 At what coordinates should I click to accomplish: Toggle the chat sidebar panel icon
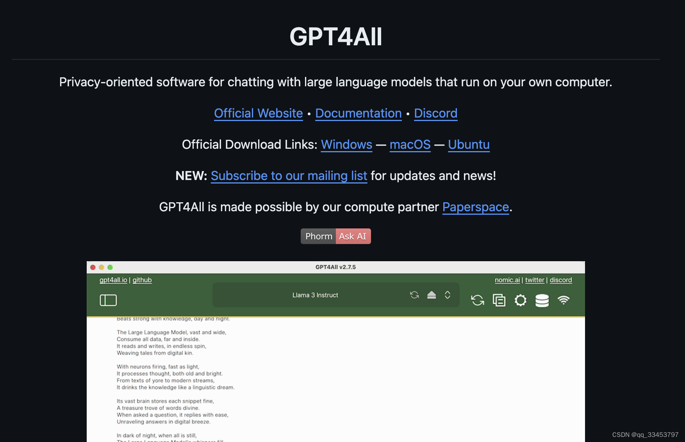108,300
